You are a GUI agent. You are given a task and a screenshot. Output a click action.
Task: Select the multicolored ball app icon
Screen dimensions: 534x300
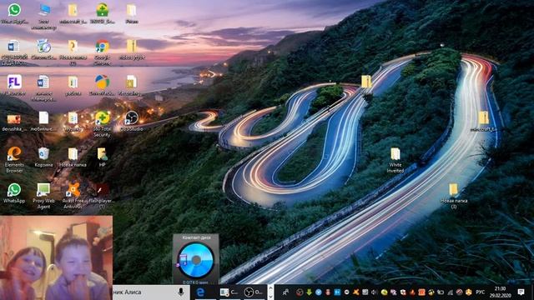(102, 84)
